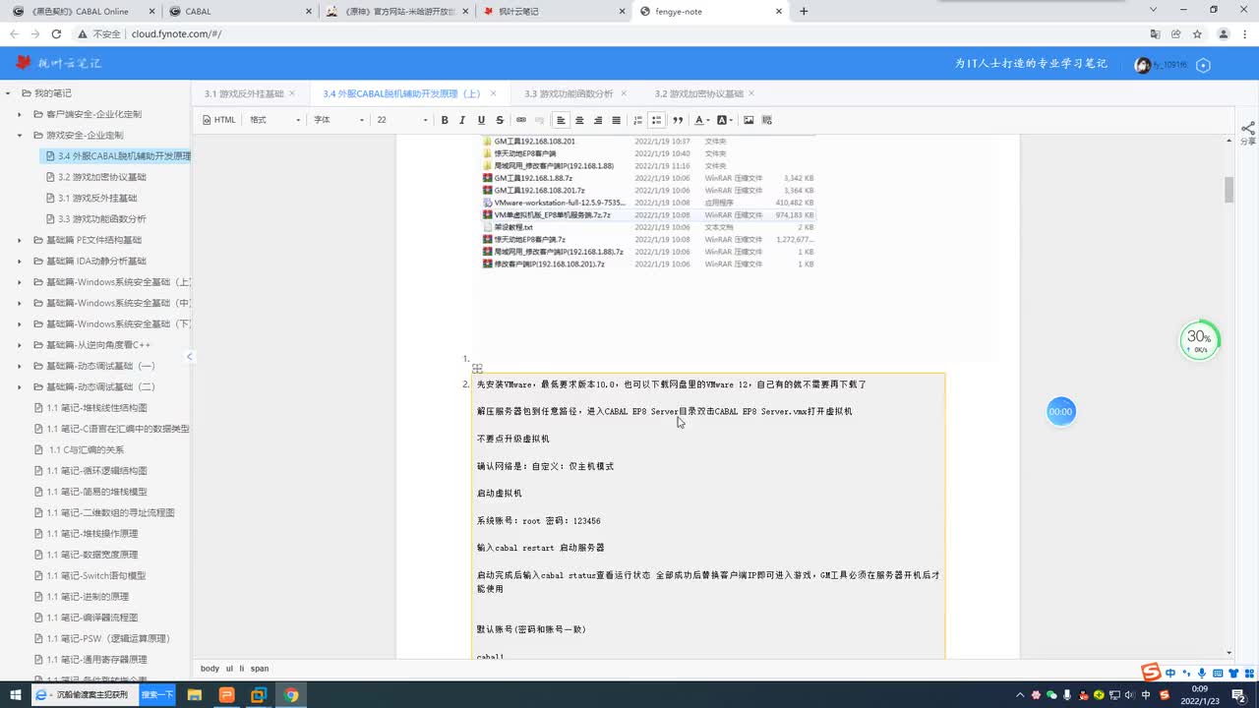Expand the 基础篇-从逆向角度看C++ folder
1259x708 pixels.
(20, 345)
